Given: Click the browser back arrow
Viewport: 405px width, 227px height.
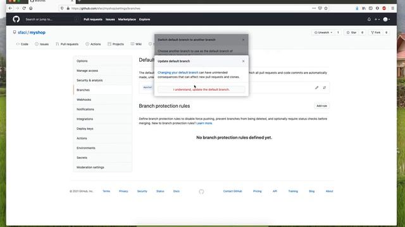Looking at the screenshot, I should pyautogui.click(x=10, y=8).
